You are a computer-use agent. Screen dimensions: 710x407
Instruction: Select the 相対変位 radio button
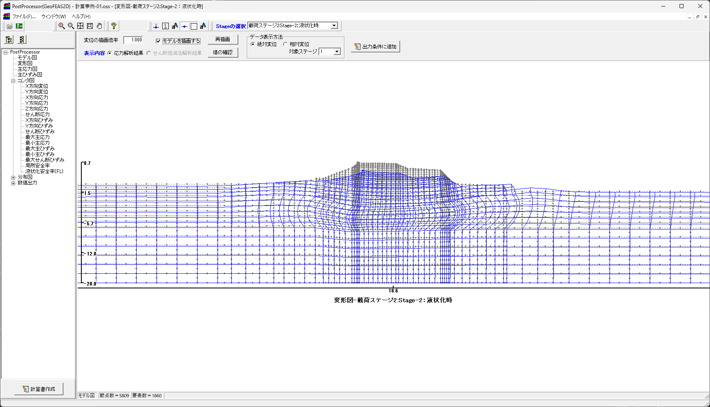[x=285, y=44]
